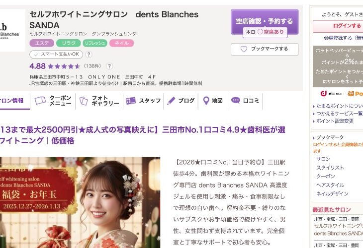363x248 pixels.
Task: Switch to サロン情報 tab
Action: click(x=12, y=101)
